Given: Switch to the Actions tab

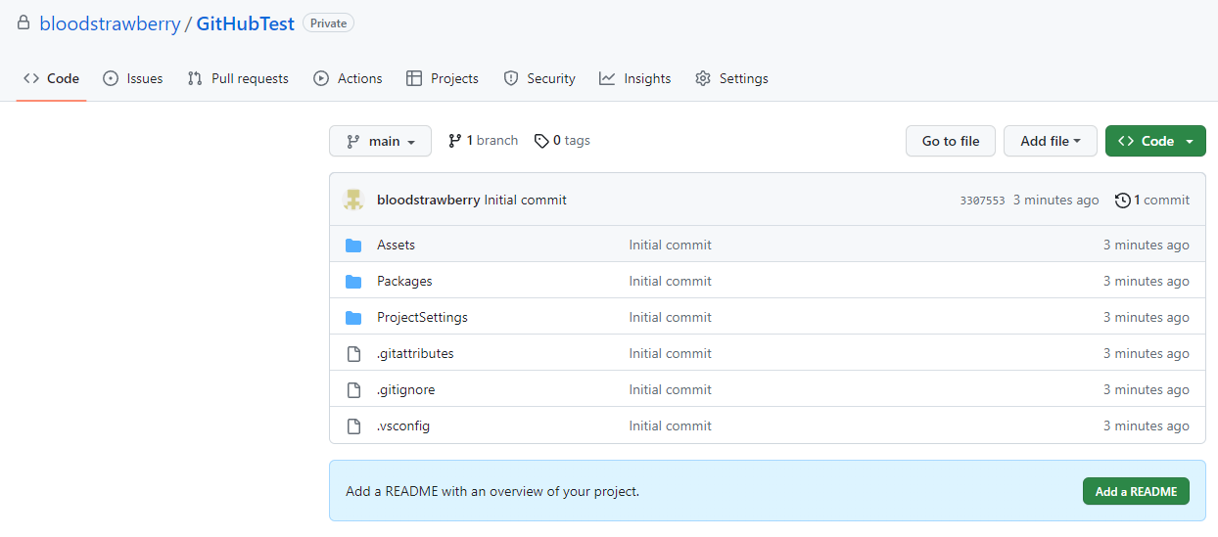Looking at the screenshot, I should (x=348, y=78).
